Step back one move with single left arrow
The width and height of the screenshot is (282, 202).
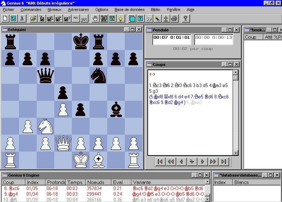[181, 161]
